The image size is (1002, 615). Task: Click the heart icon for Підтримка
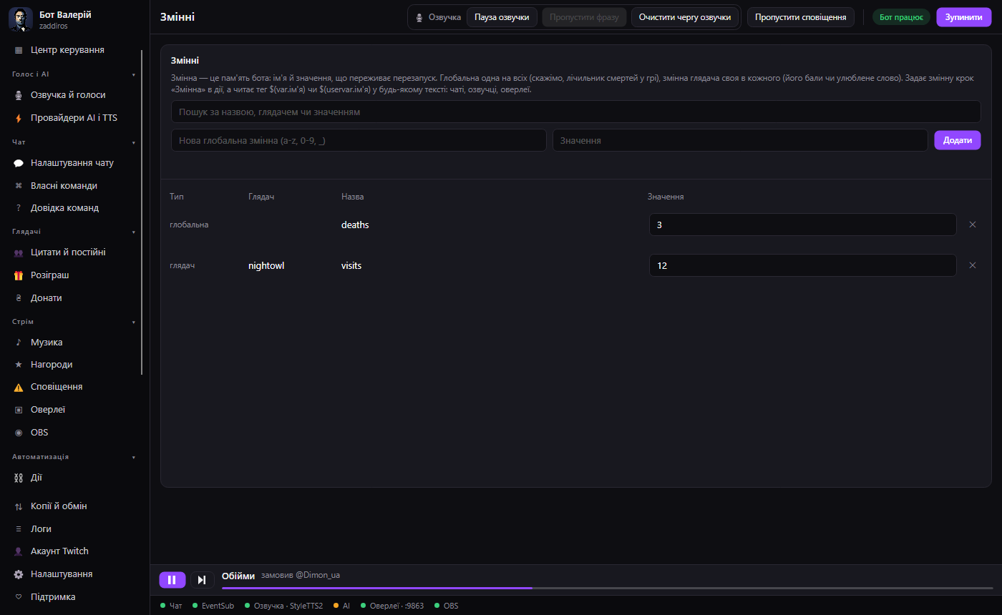(19, 596)
